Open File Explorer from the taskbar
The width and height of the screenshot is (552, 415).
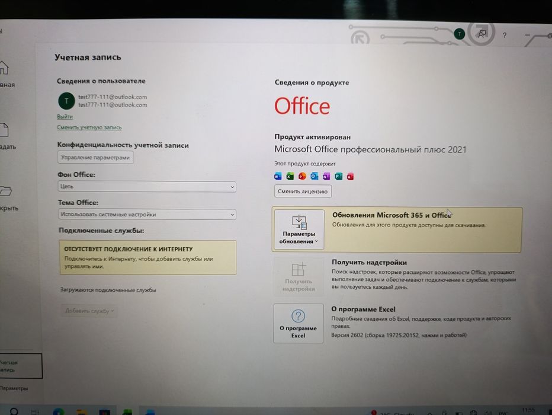pyautogui.click(x=82, y=412)
